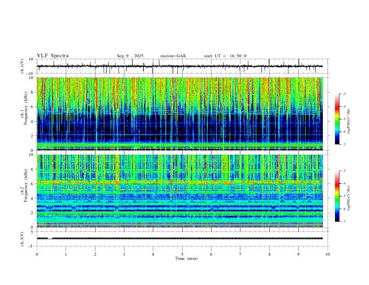The height and width of the screenshot is (285, 369).
Task: Select the date label "Sep. 9 , 2025"
Action: point(130,56)
